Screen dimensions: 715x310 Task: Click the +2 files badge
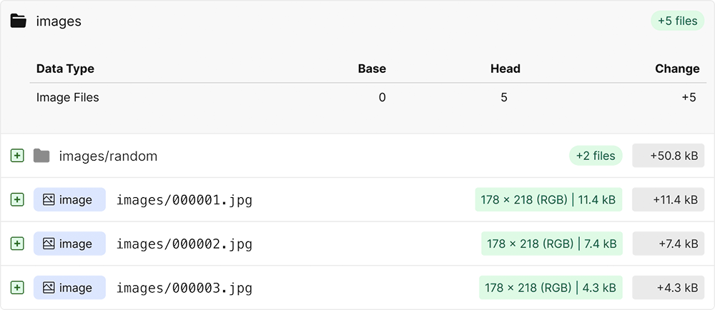[x=596, y=156]
